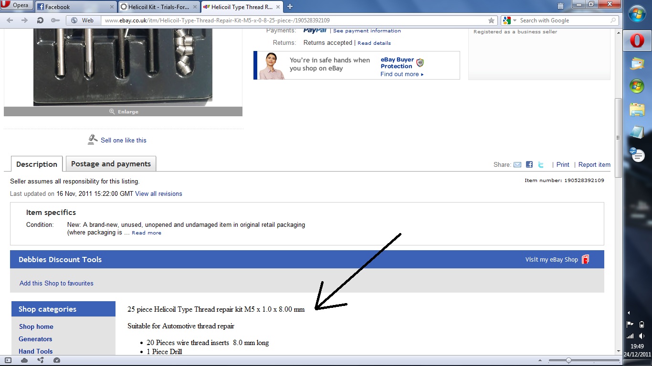Click the gavel icon beside Sell one like this
Screen dimensions: 652x366
pos(93,140)
